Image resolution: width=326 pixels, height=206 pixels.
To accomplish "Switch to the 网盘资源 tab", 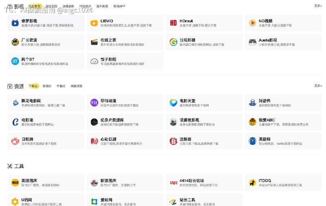I will (x=77, y=86).
